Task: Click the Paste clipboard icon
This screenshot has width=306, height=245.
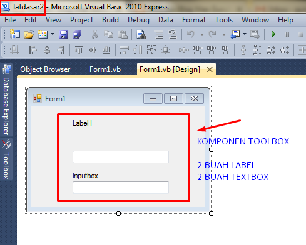Action: coord(123,34)
